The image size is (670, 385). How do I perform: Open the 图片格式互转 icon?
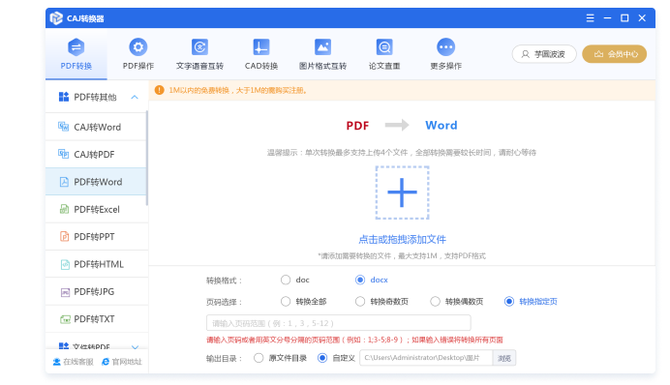[322, 47]
